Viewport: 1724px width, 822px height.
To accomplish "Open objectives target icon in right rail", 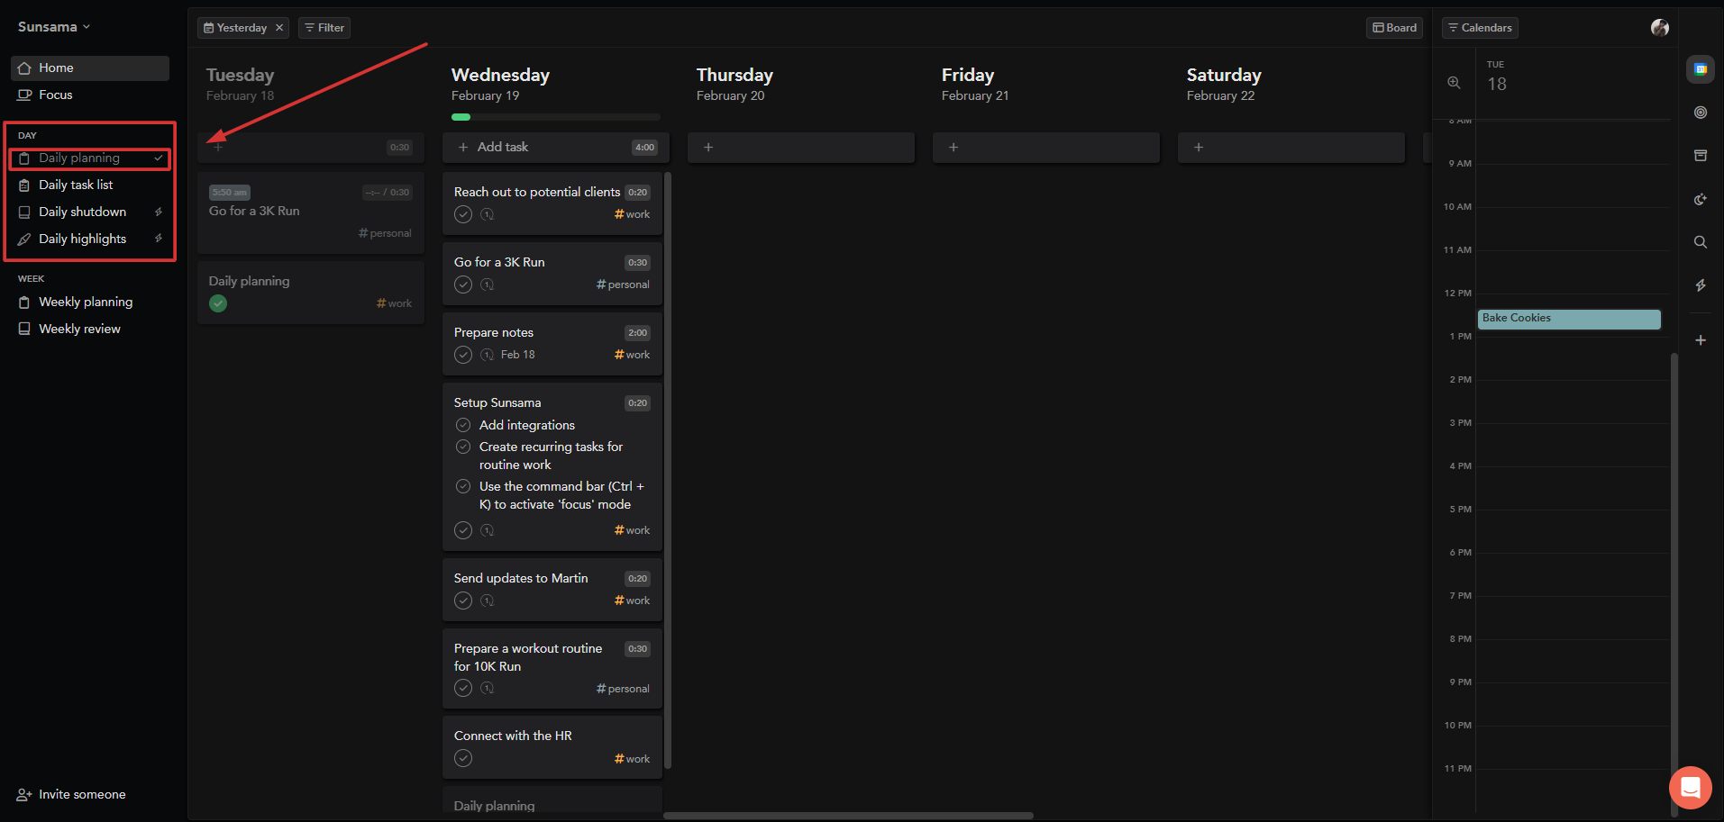I will 1701,113.
